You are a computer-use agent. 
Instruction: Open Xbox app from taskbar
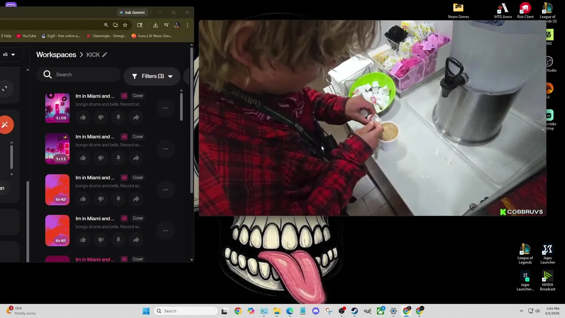pyautogui.click(x=380, y=311)
